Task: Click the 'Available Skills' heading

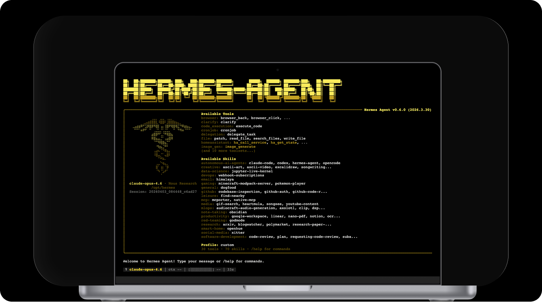Action: coord(219,159)
